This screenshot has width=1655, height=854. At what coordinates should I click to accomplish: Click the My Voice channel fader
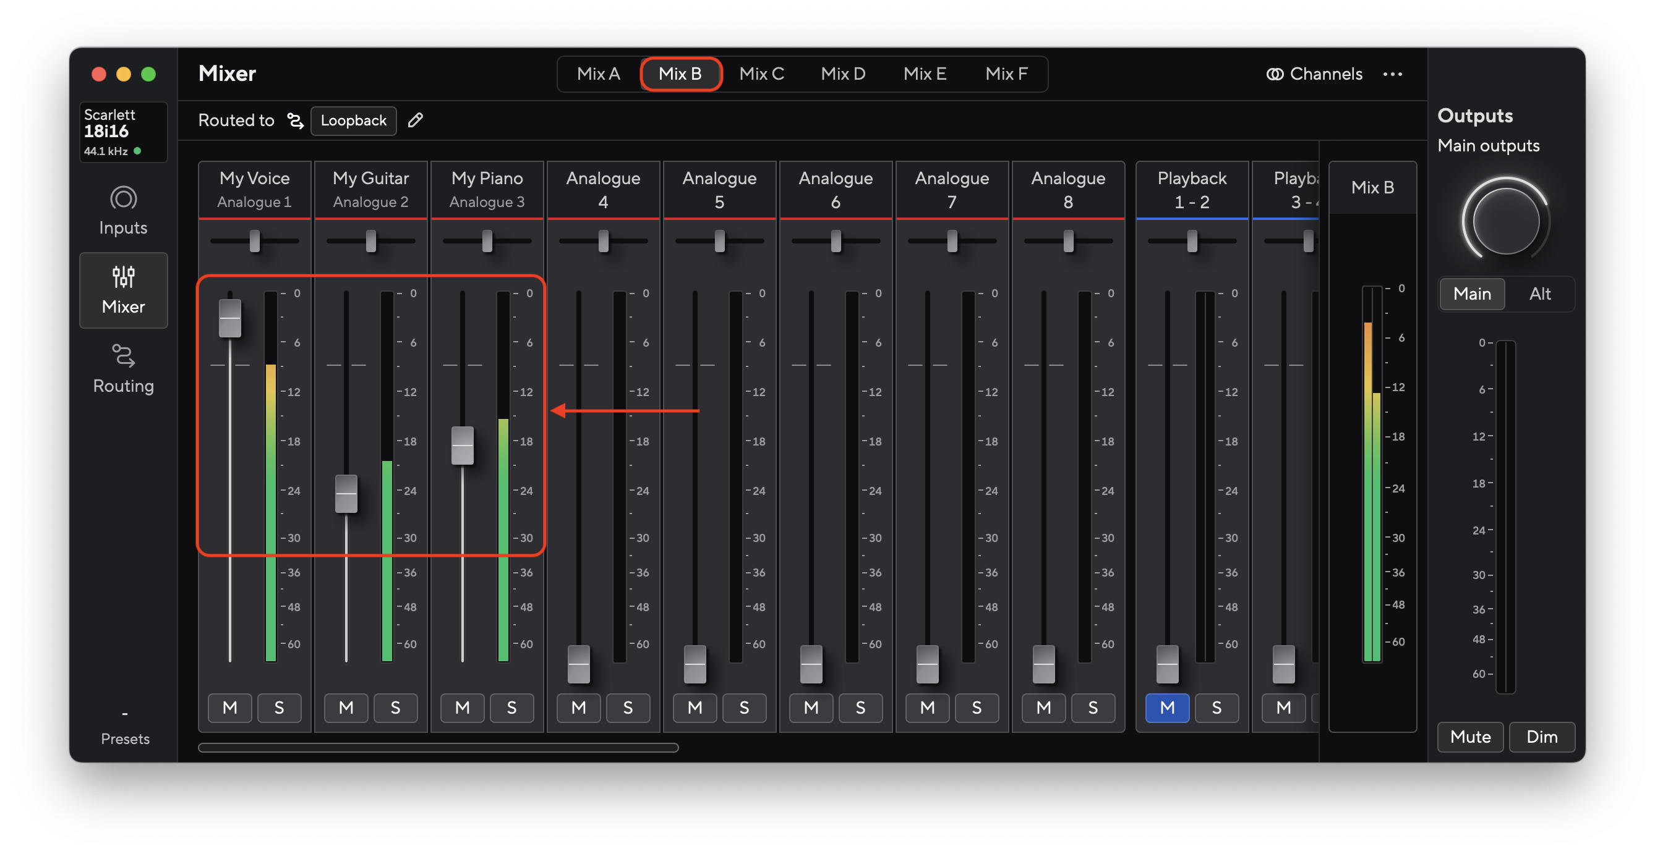click(230, 319)
